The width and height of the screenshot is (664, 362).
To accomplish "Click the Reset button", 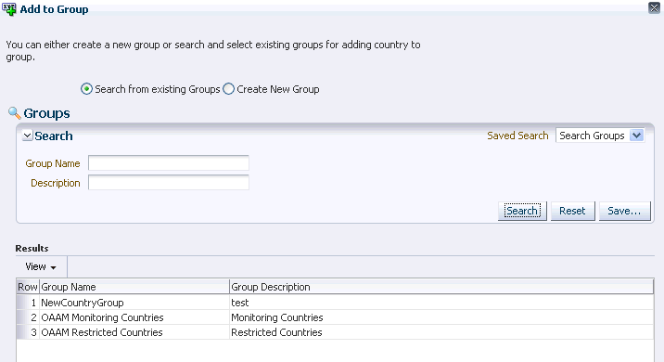I will [572, 211].
